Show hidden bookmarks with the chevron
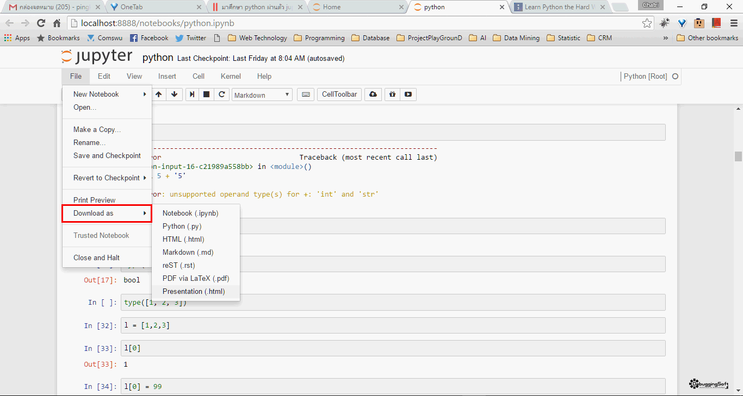743x396 pixels. click(x=666, y=38)
